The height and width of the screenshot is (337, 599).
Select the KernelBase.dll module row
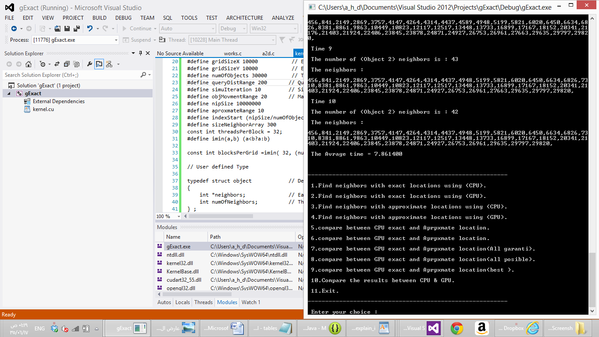pyautogui.click(x=230, y=272)
